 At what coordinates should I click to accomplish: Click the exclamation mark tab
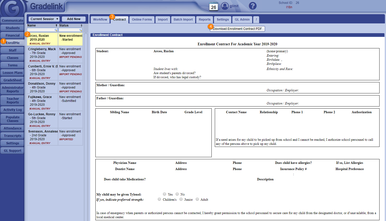pyautogui.click(x=256, y=20)
